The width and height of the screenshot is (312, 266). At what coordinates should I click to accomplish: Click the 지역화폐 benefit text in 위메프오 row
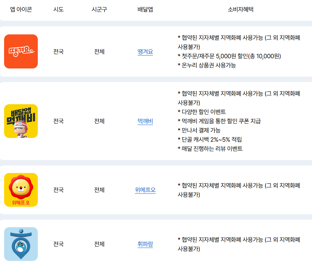click(x=239, y=190)
